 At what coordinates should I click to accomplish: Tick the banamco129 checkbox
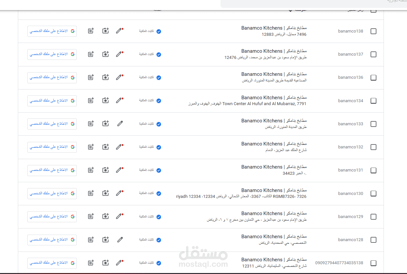pos(373,217)
